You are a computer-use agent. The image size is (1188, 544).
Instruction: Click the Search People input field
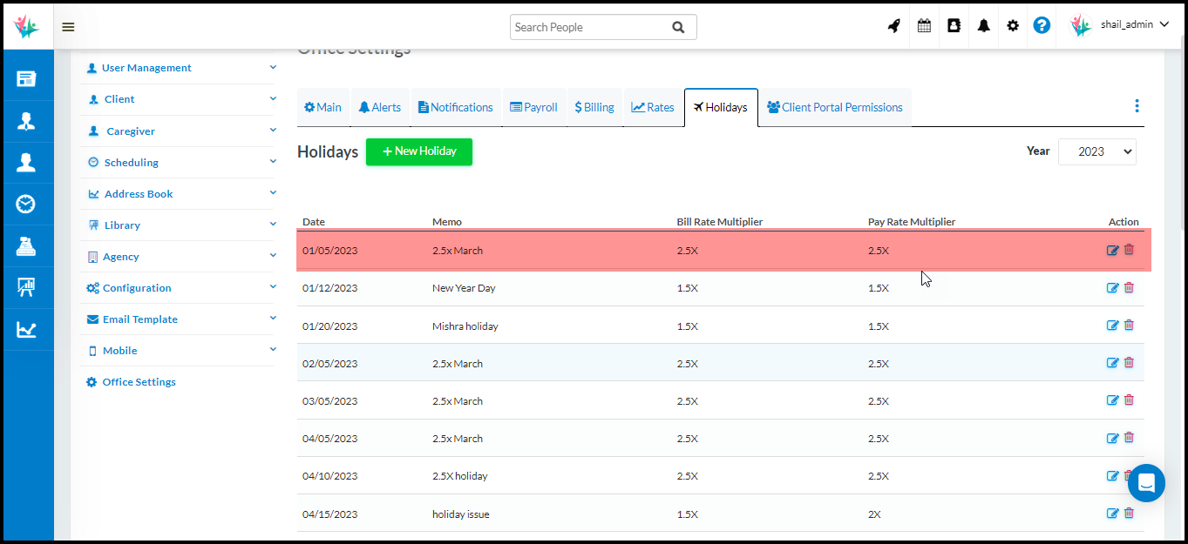click(x=591, y=27)
